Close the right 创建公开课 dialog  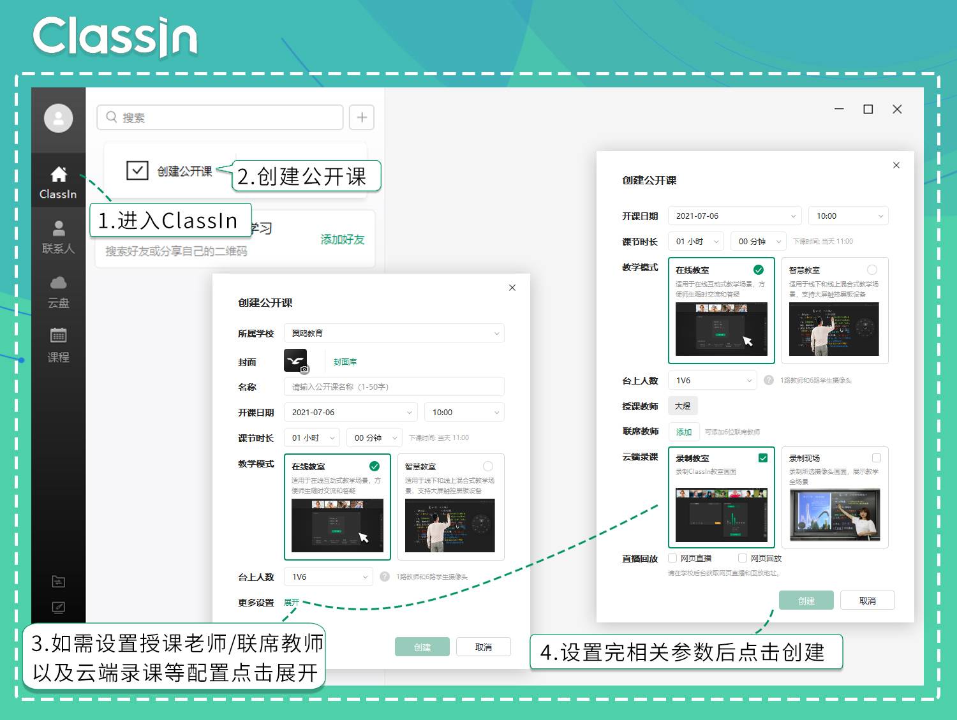point(896,165)
